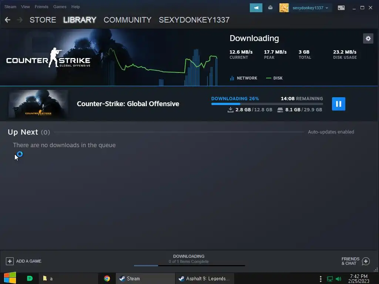379x284 pixels.
Task: Go to the LIBRARY tab
Action: pyautogui.click(x=80, y=20)
